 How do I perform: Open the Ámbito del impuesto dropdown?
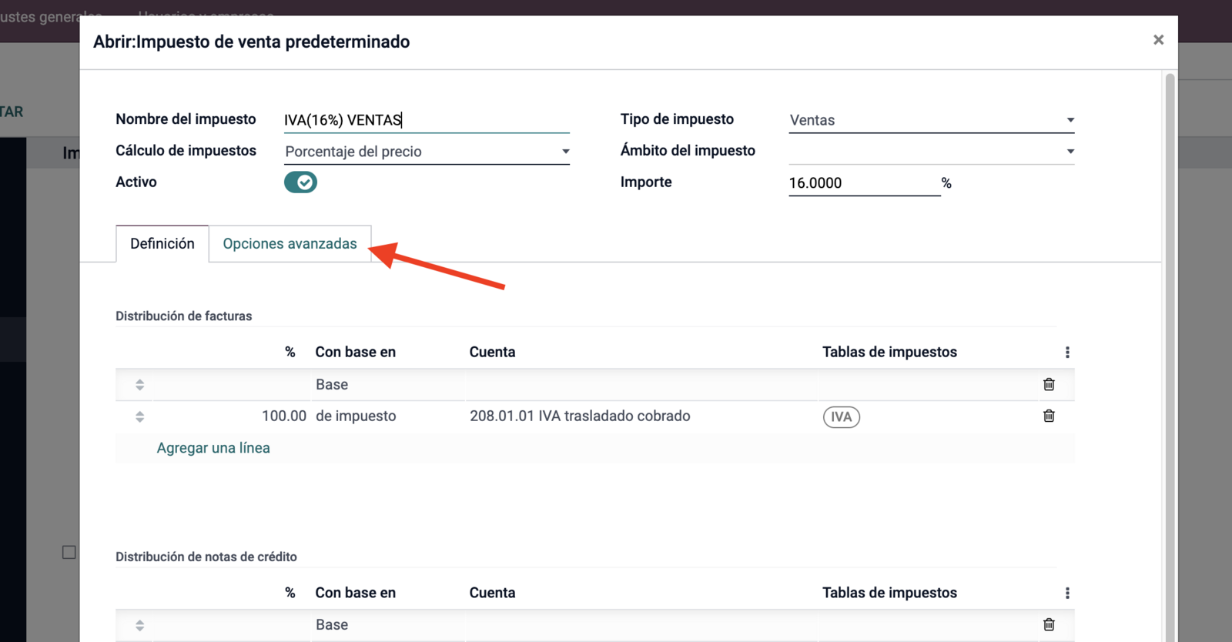931,152
